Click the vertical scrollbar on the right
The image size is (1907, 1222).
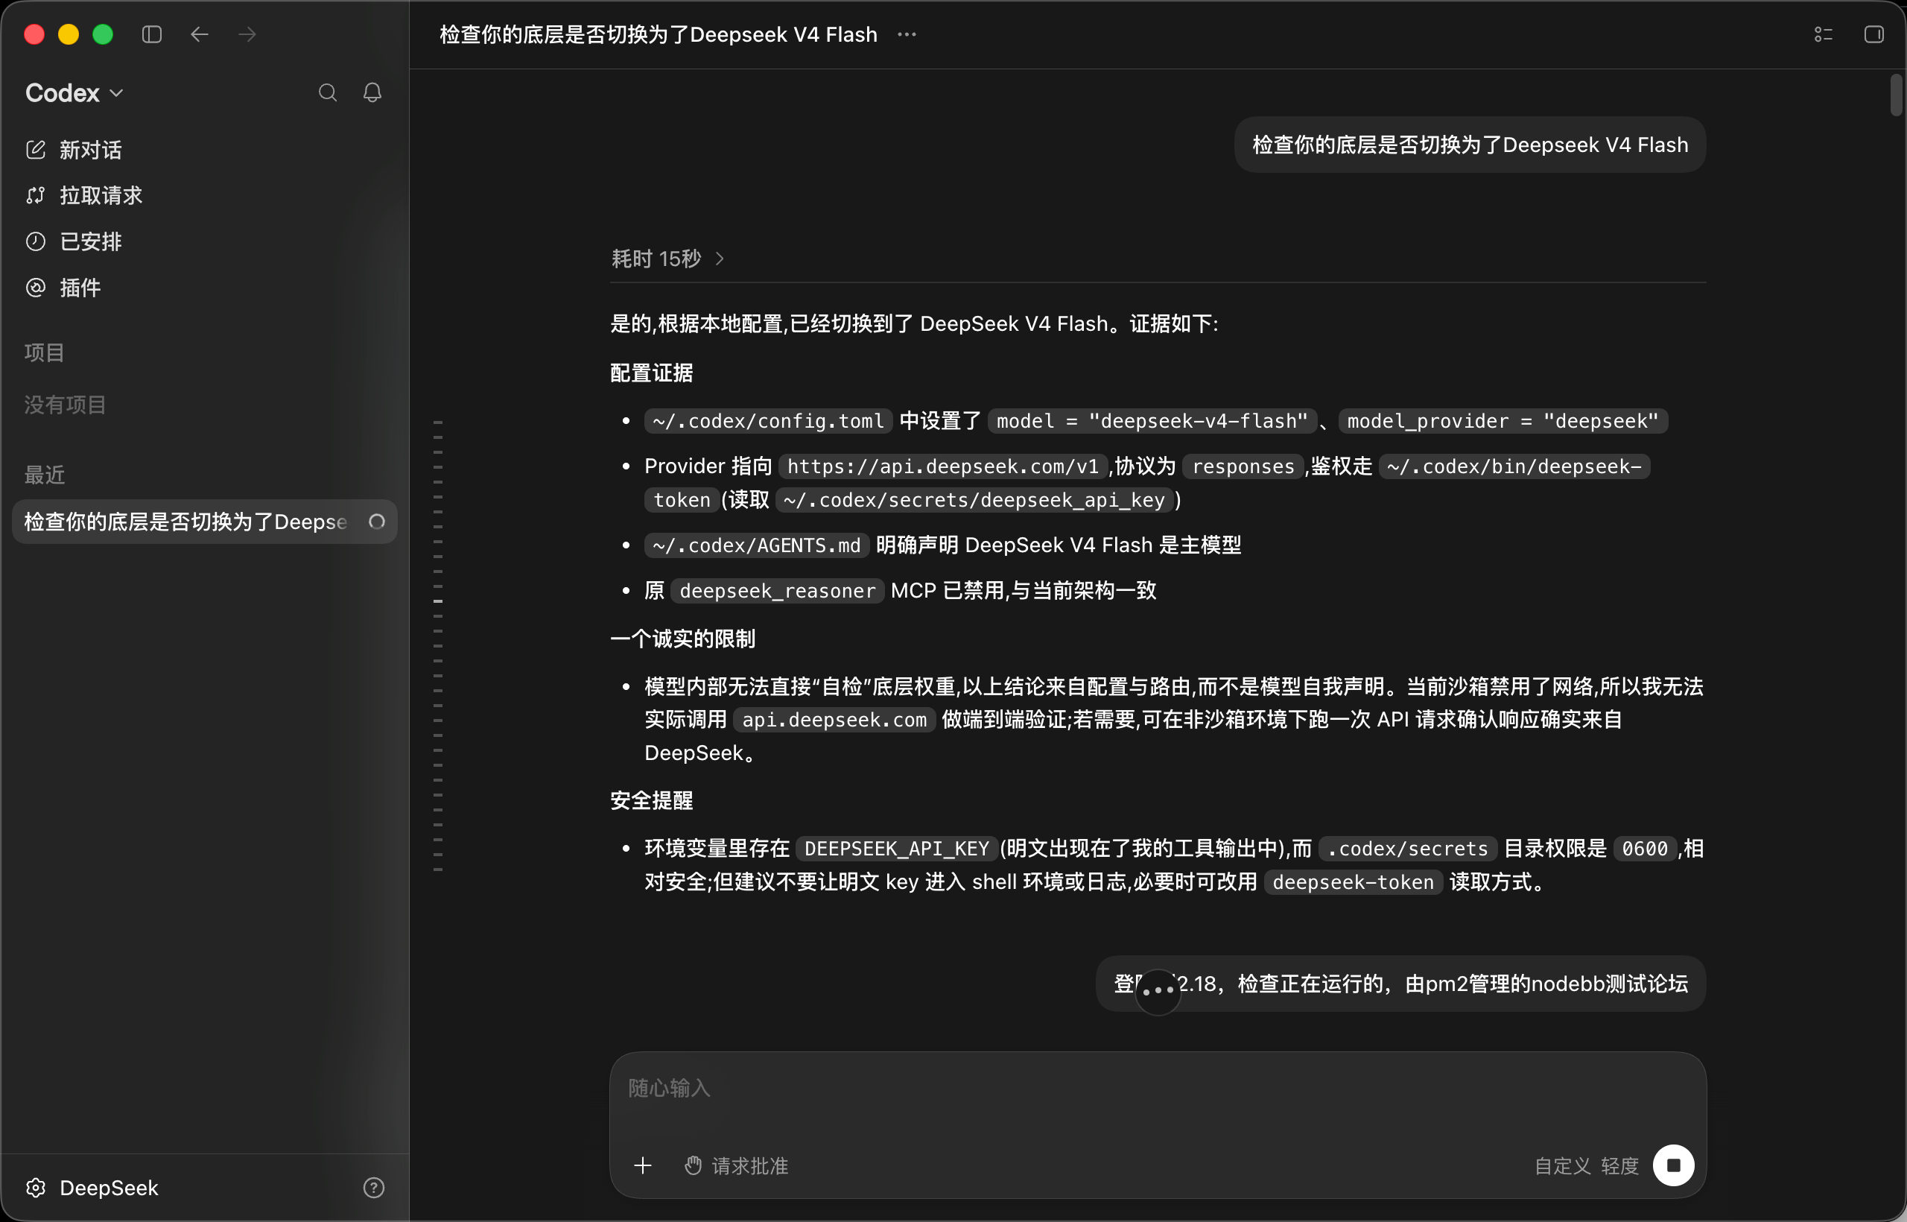(1896, 95)
